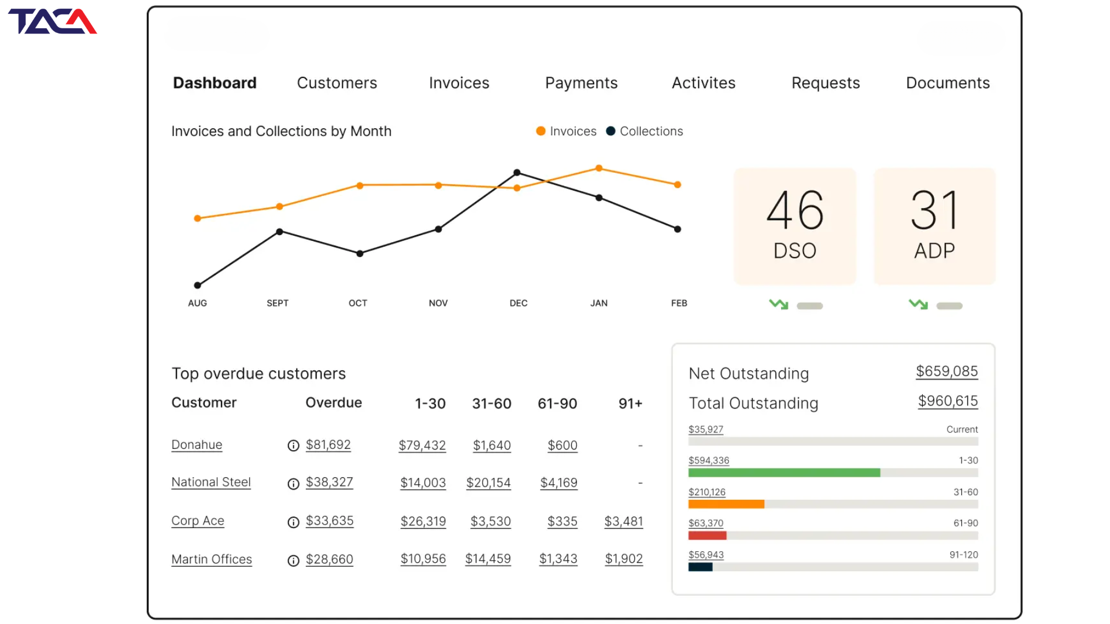Click the $594,336 aging amount
1110x624 pixels.
709,460
